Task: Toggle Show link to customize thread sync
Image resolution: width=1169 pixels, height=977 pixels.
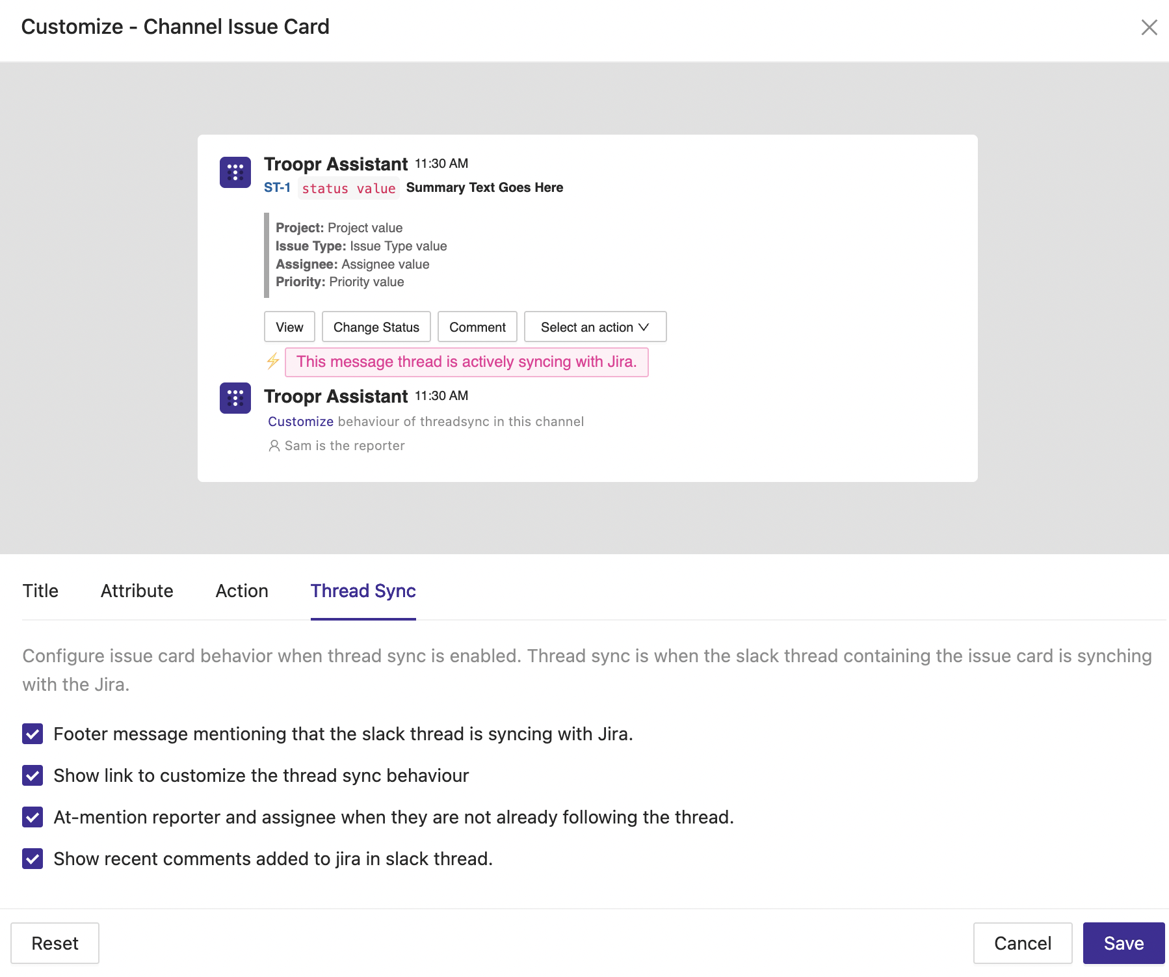Action: coord(33,775)
